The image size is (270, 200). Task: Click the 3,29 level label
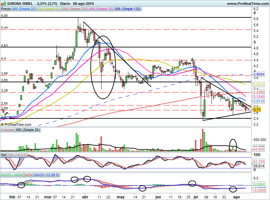point(4,91)
